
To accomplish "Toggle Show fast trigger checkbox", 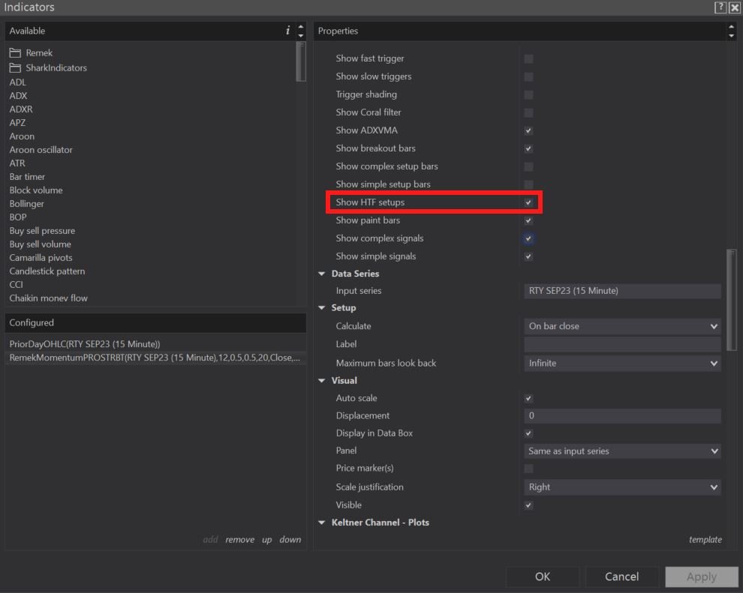I will [x=528, y=58].
